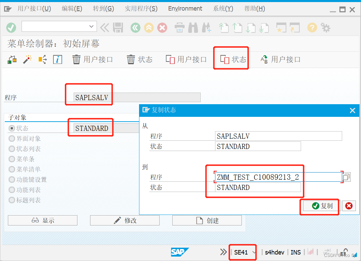Click the 删除状态 trash icon
Viewport: 361px width, 261px height.
(x=131, y=59)
